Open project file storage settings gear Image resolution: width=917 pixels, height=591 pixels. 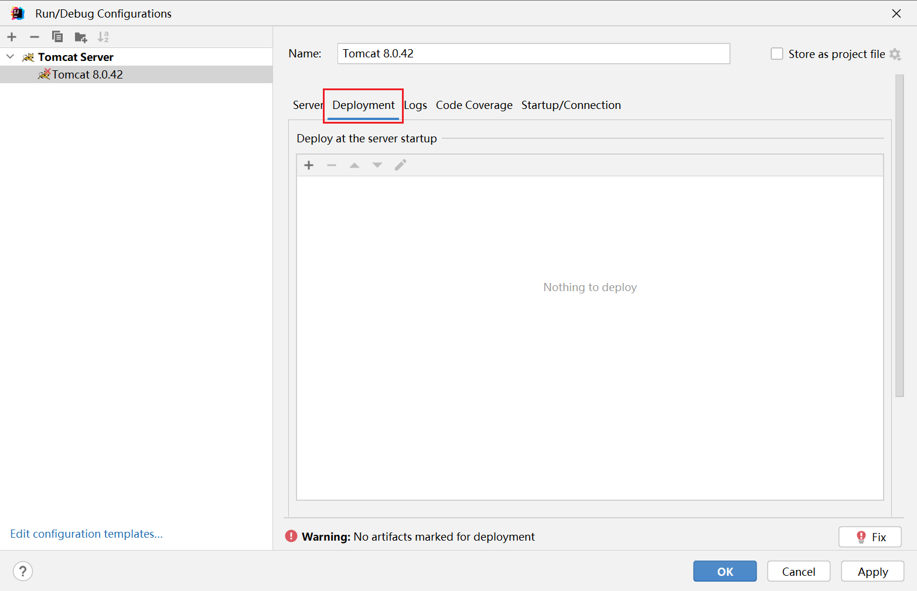point(895,54)
